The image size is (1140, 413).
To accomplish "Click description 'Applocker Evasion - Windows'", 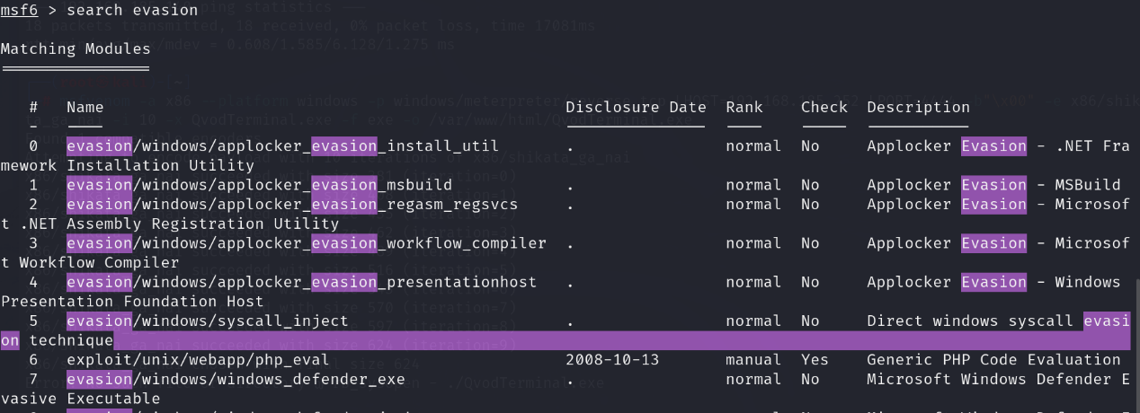I will (994, 282).
